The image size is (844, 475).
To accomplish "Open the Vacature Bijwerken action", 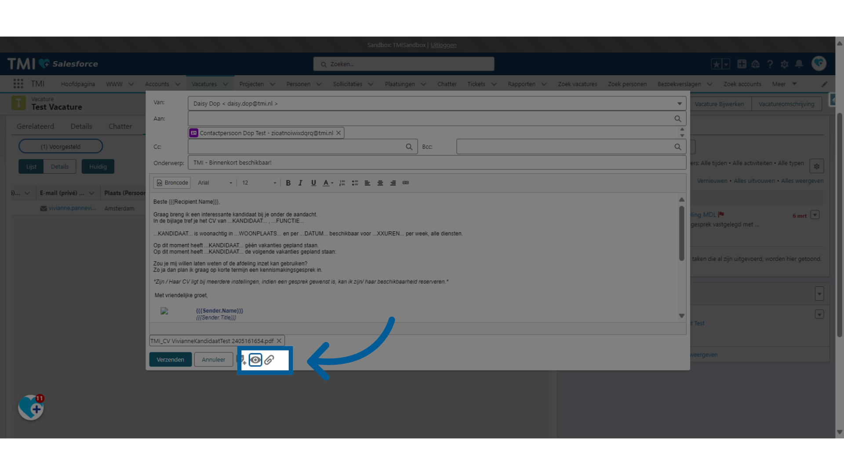I will tap(719, 104).
